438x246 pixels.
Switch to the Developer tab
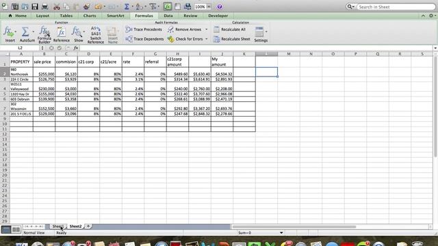[x=218, y=16]
